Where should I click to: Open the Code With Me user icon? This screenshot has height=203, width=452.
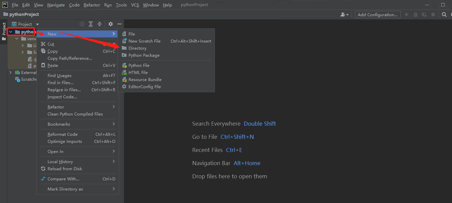[344, 15]
